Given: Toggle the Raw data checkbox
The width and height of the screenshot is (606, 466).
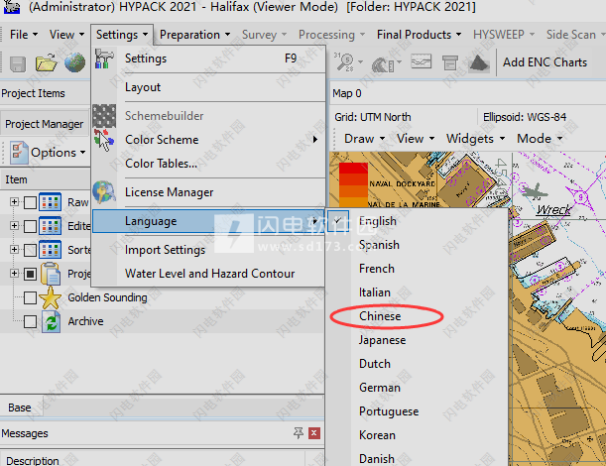Looking at the screenshot, I should pyautogui.click(x=30, y=202).
